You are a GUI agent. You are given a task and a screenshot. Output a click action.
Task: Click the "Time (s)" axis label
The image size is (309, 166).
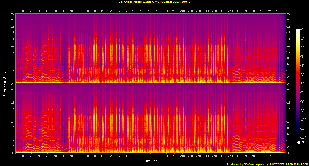coord(151,161)
